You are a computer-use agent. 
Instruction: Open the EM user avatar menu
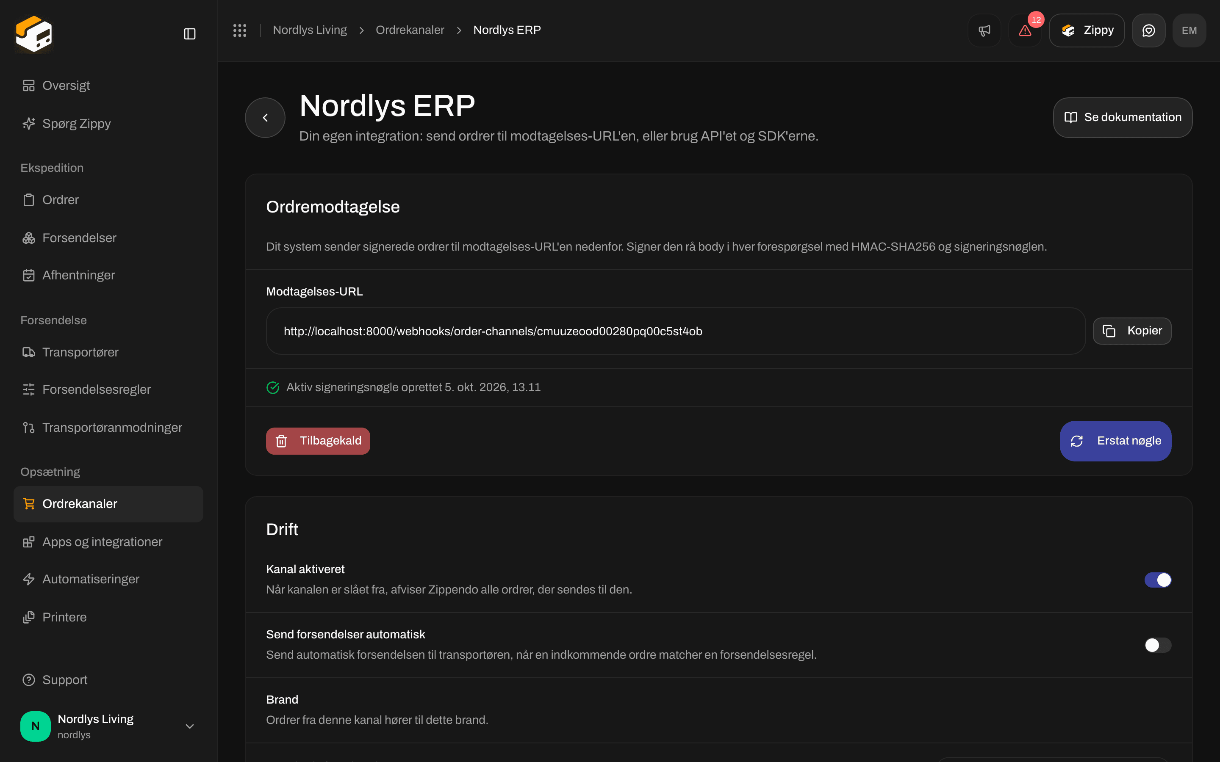(x=1189, y=30)
